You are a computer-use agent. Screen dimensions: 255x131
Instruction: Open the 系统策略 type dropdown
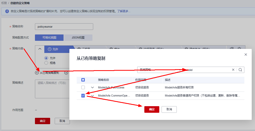coord(160,70)
